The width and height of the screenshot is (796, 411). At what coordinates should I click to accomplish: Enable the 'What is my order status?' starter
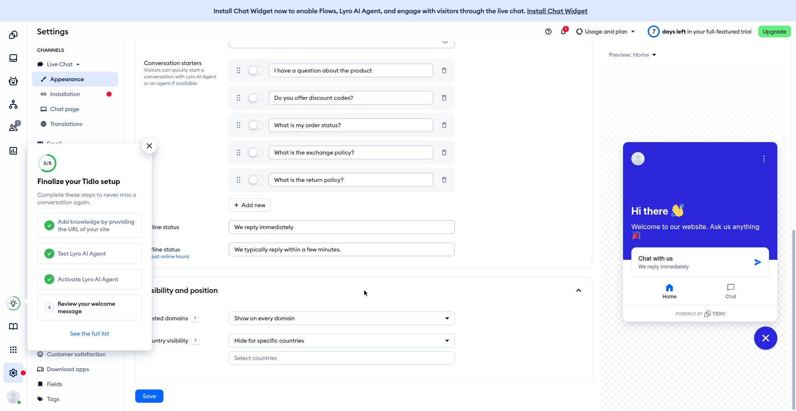(x=256, y=125)
